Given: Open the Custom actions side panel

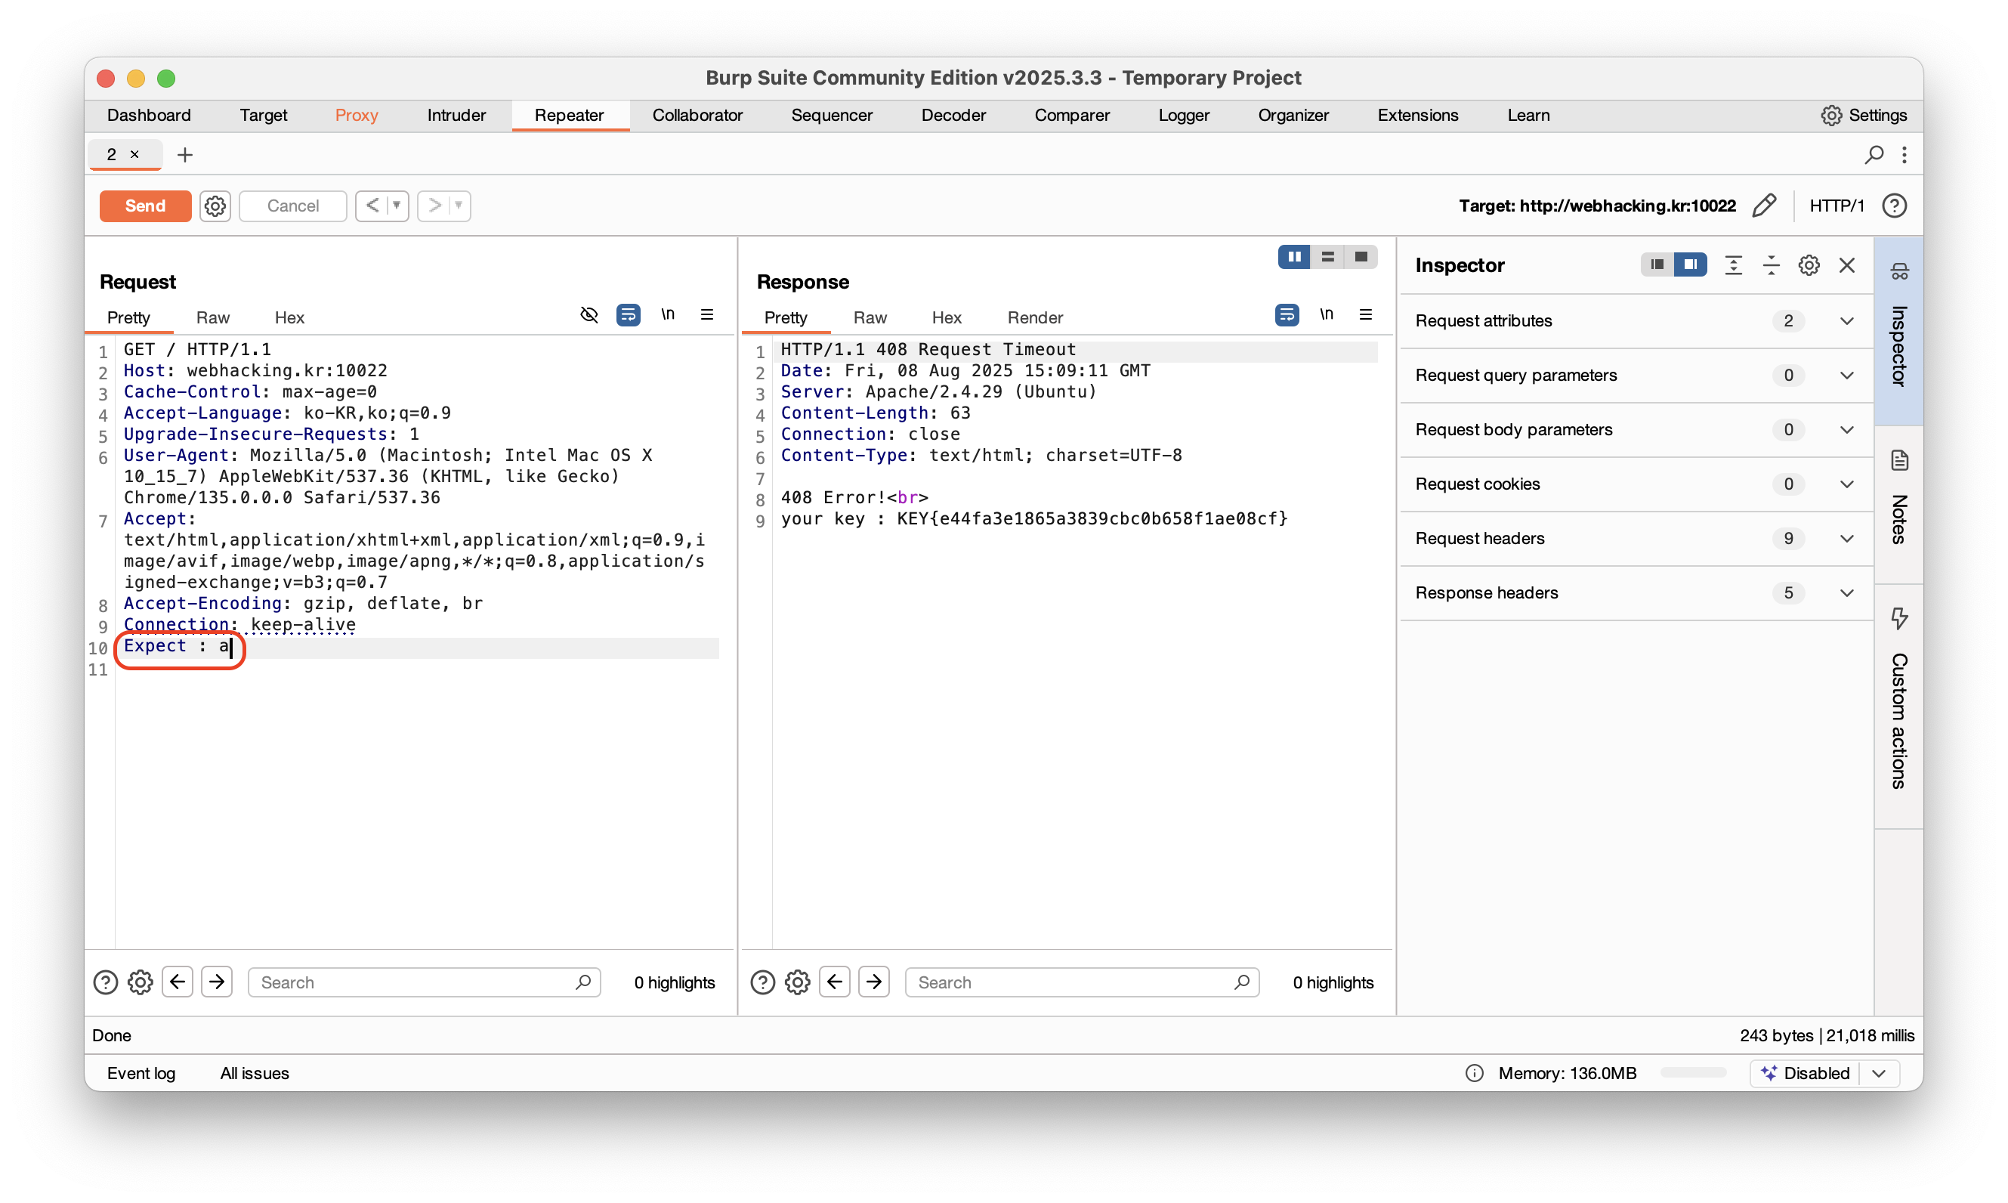Looking at the screenshot, I should tap(1898, 705).
